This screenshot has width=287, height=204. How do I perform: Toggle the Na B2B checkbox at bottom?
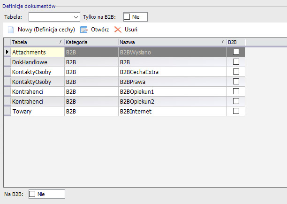32,194
